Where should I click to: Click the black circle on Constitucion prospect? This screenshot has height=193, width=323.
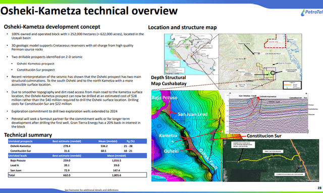click(x=273, y=73)
